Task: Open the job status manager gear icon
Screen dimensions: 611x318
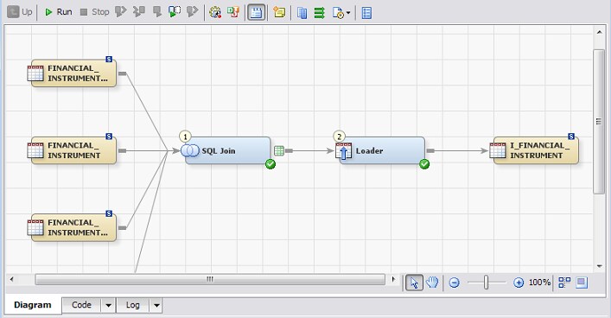Action: pos(215,12)
